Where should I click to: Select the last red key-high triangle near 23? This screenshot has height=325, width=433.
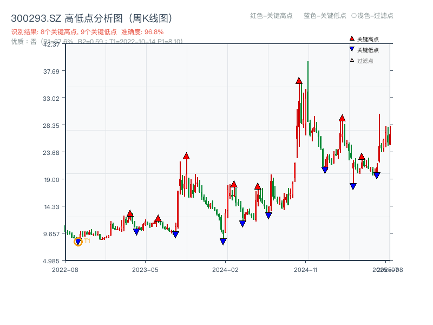pos(362,157)
